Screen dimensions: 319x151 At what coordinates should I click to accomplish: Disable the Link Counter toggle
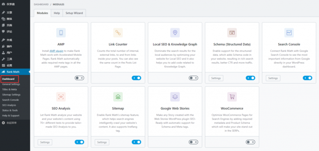(x=136, y=78)
